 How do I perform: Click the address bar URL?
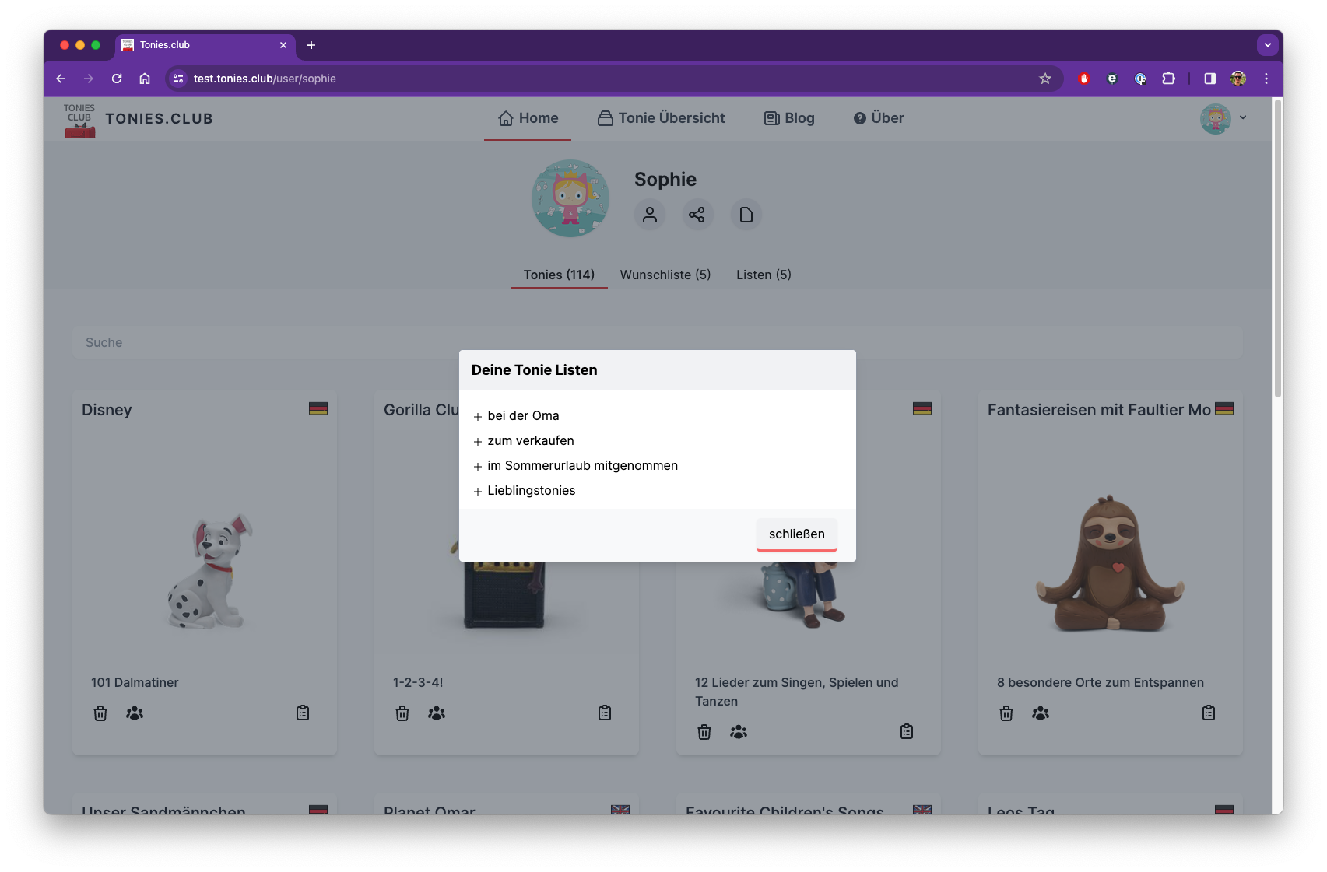coord(265,79)
